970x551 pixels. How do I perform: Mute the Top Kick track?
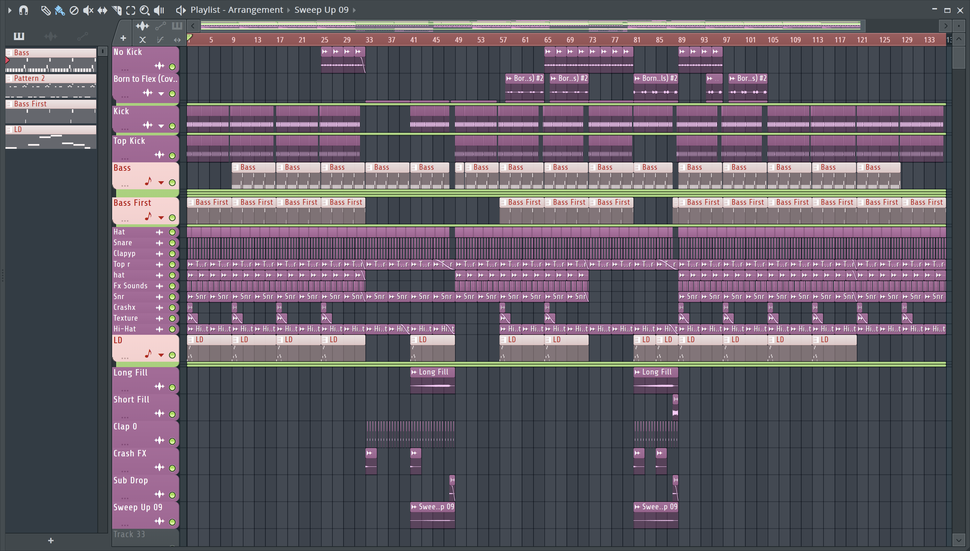pyautogui.click(x=172, y=156)
